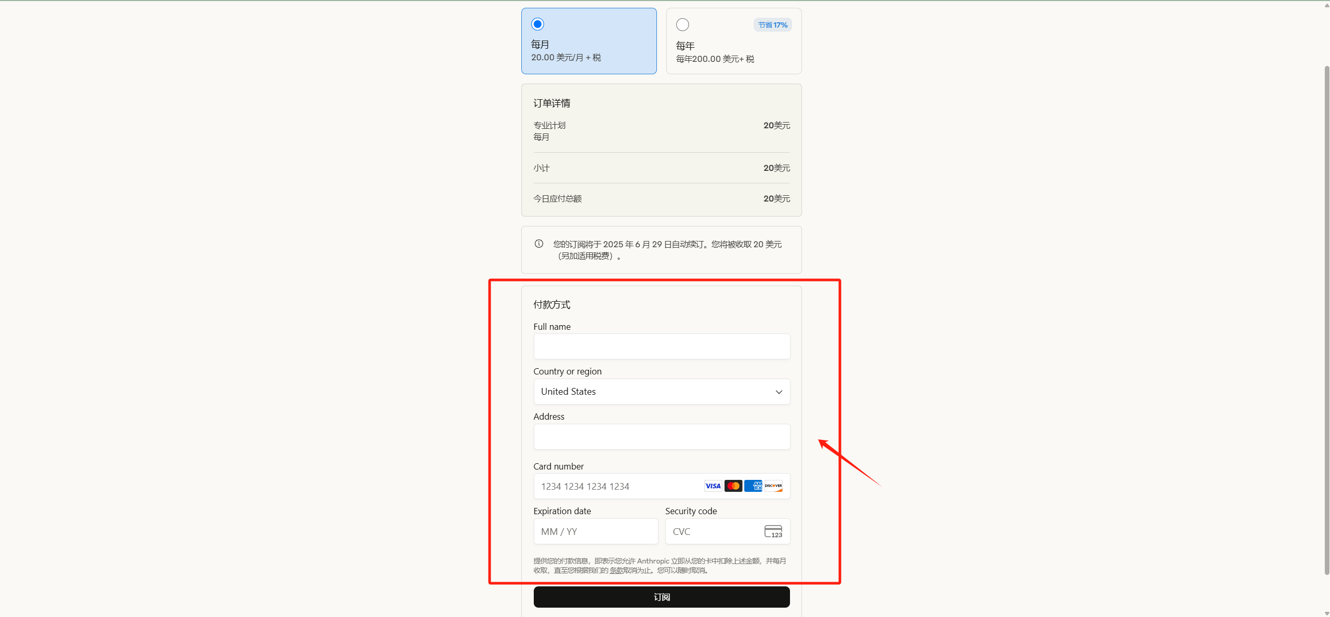Viewport: 1330px width, 617px height.
Task: Select the 每年 yearly billing radio button
Action: (682, 24)
